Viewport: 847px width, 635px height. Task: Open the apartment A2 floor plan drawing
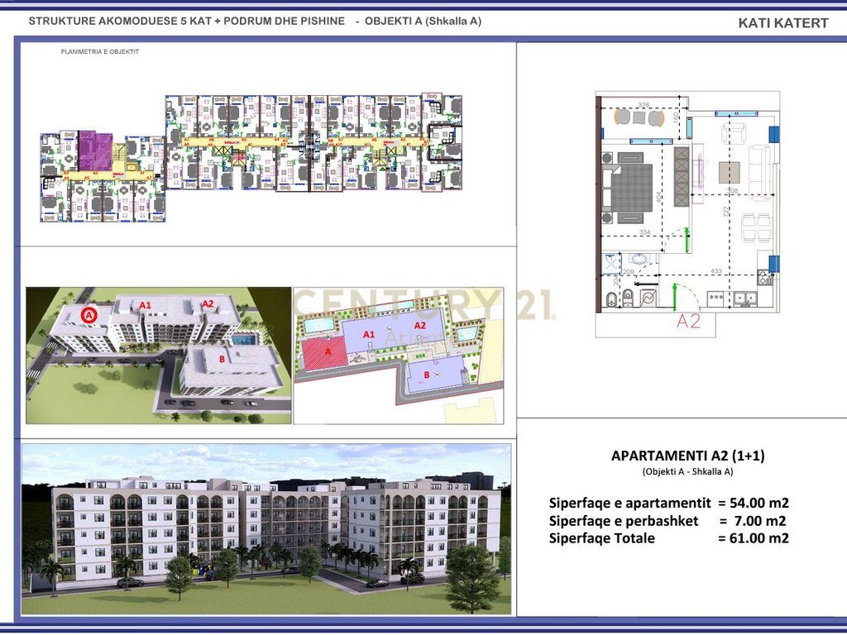tap(687, 214)
